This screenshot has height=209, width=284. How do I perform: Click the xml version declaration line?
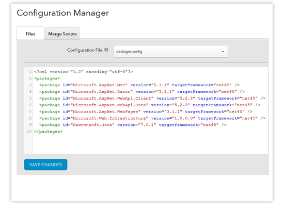click(83, 72)
